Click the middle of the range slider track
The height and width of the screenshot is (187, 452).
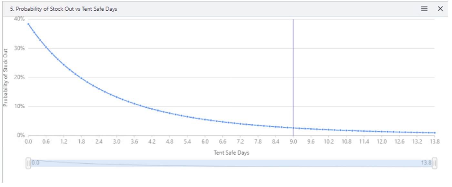coord(232,163)
